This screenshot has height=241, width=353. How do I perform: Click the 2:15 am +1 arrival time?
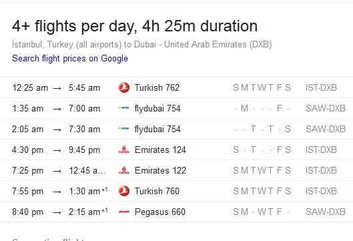[88, 212]
